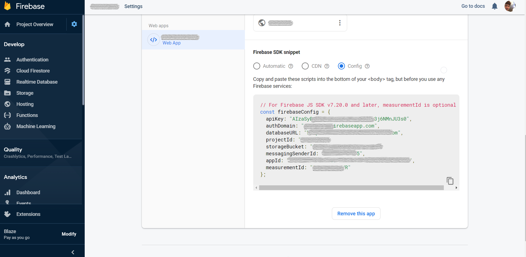Open the user account avatar

510,6
